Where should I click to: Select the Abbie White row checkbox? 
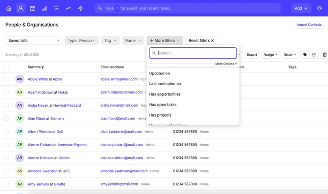(x=7, y=79)
